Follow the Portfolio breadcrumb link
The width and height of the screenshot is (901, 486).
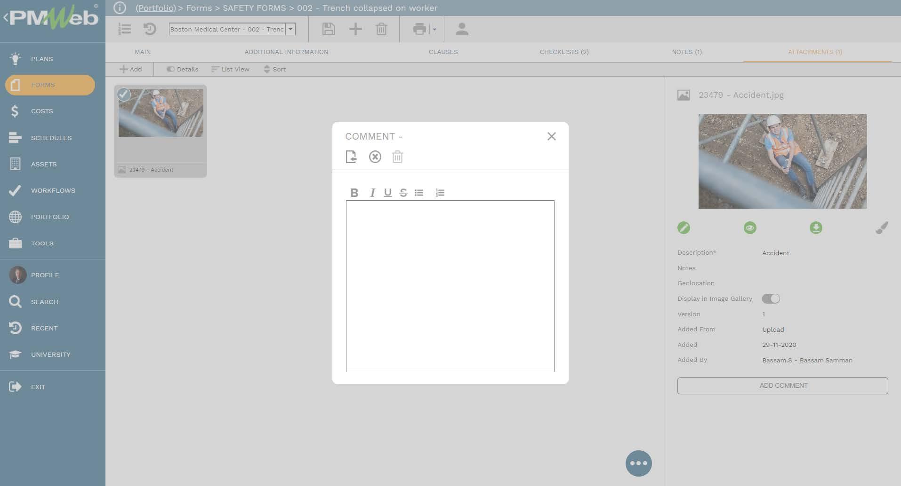coord(155,8)
